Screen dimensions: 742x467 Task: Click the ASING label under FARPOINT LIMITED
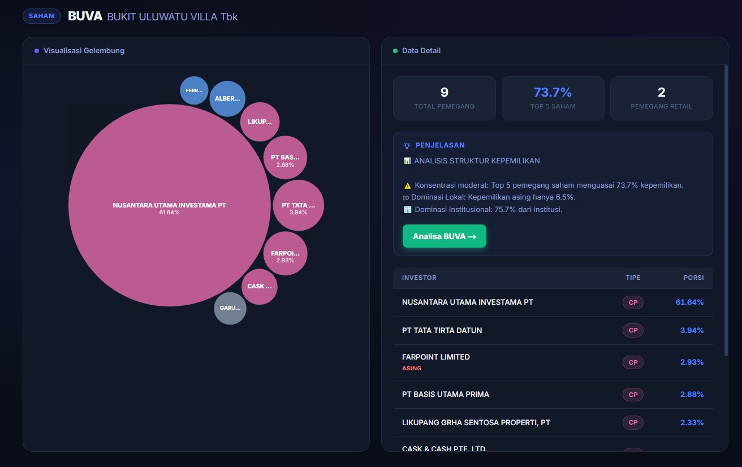pos(412,369)
